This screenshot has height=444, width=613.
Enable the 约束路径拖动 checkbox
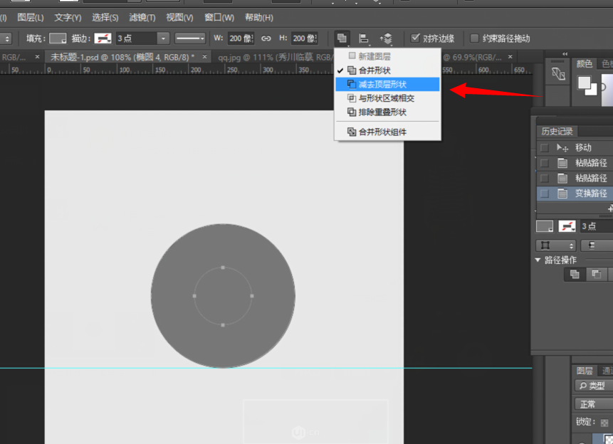tap(475, 38)
